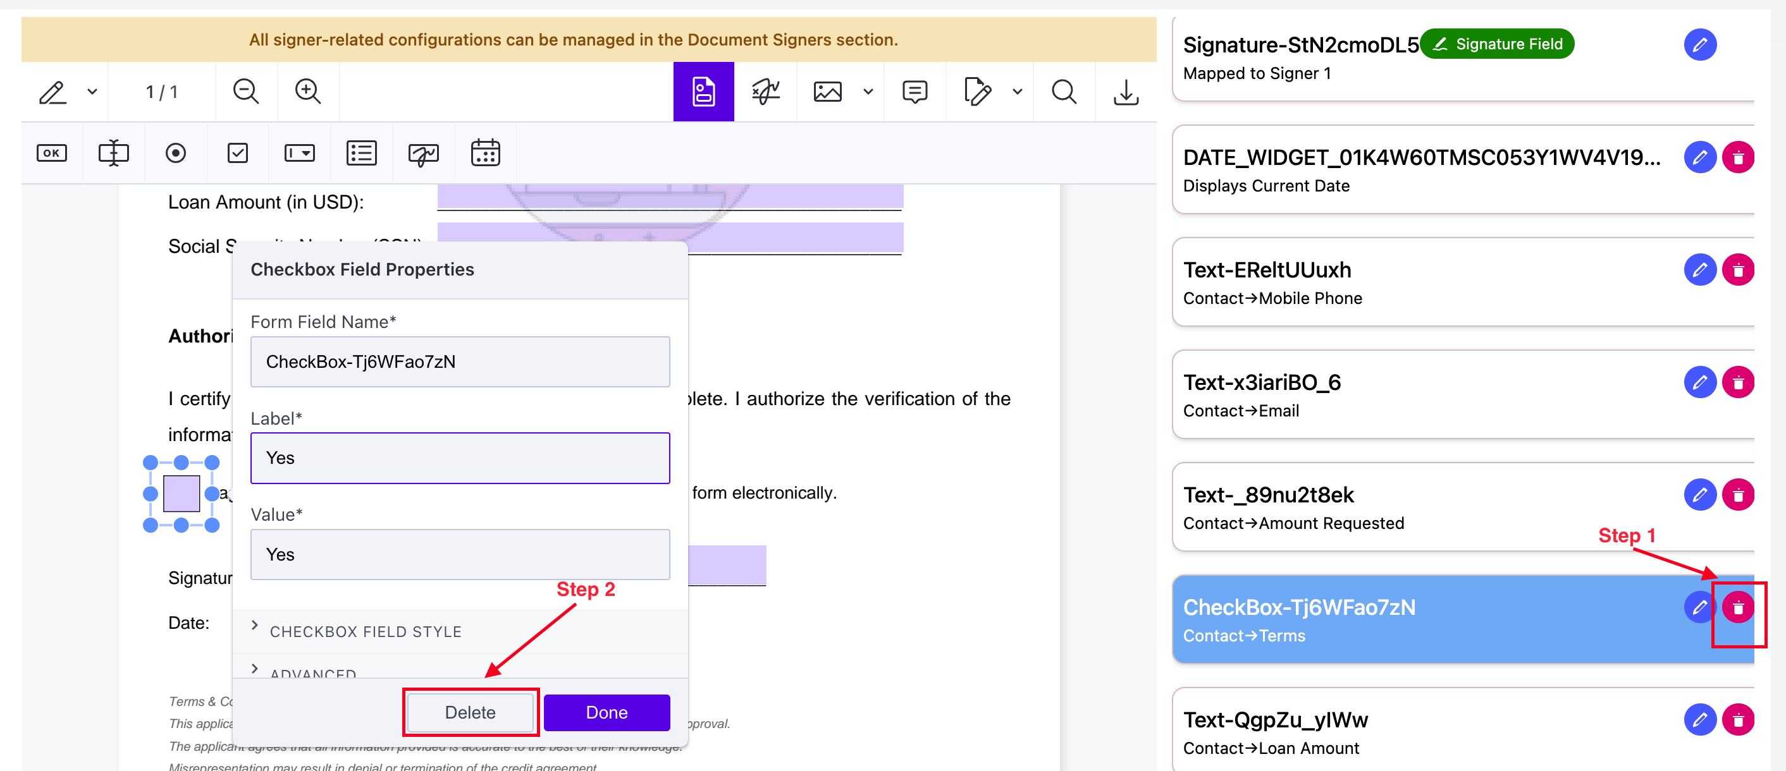Viewport: 1786px width, 771px height.
Task: Select the content editor tool
Action: pos(978,92)
